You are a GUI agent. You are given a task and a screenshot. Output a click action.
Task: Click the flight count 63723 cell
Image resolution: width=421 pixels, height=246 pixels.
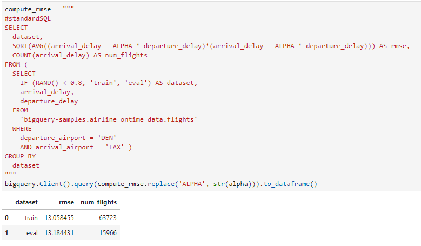(108, 218)
